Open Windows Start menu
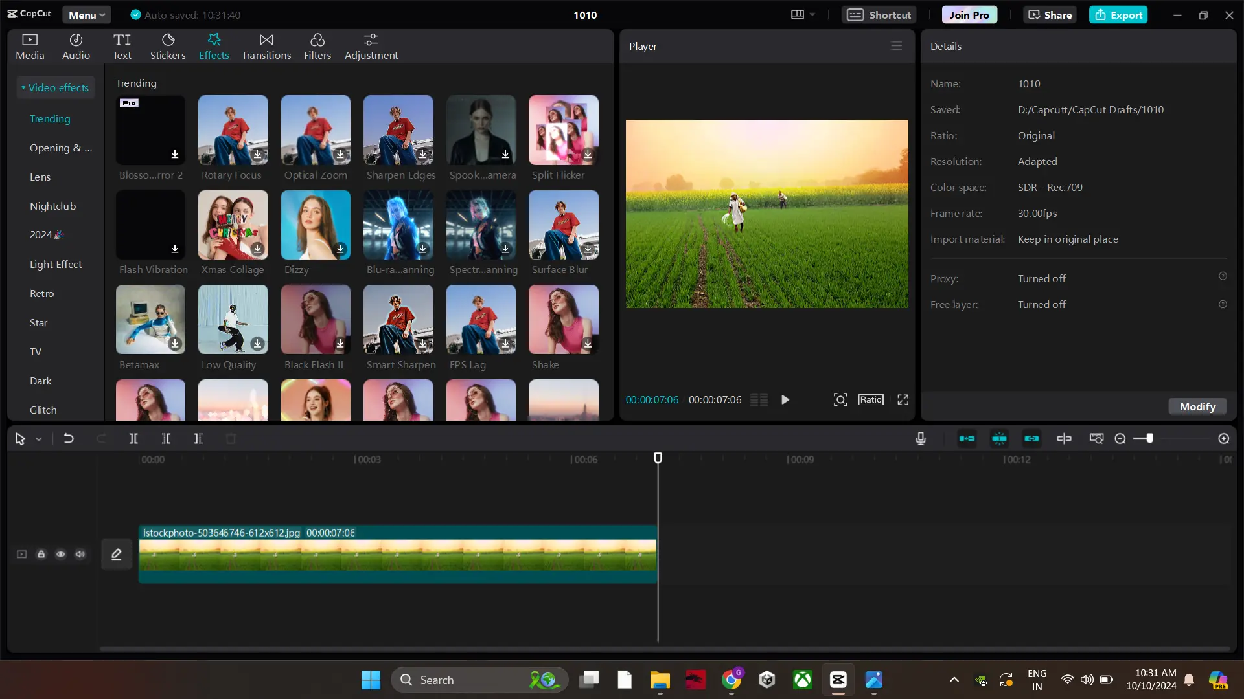This screenshot has height=699, width=1244. point(371,680)
